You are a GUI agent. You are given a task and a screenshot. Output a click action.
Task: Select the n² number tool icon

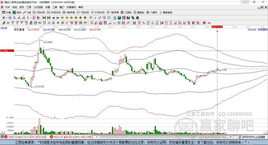point(44,23)
